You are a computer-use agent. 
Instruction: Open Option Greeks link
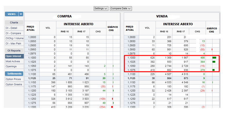14,84
